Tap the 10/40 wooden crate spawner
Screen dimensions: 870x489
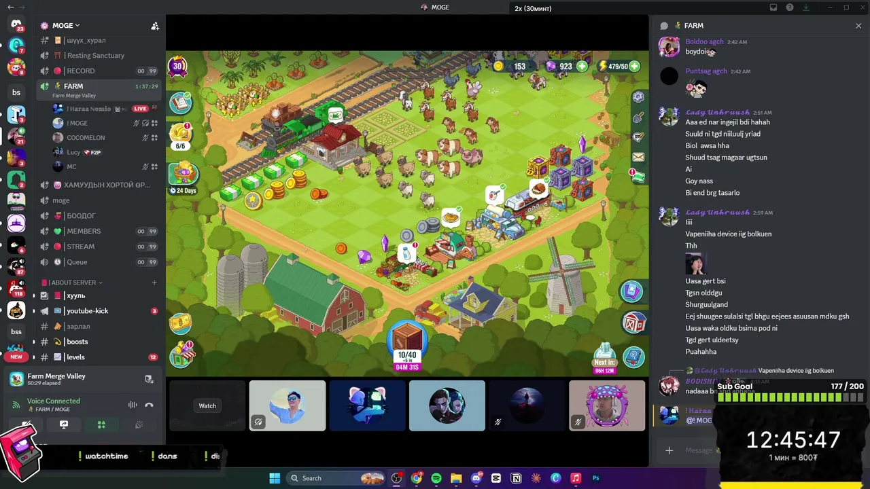(407, 346)
